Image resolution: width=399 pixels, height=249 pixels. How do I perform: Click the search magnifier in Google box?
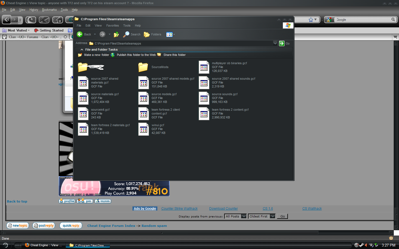tap(393, 19)
